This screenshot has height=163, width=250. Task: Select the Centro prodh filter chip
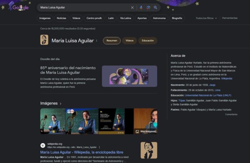point(94,18)
